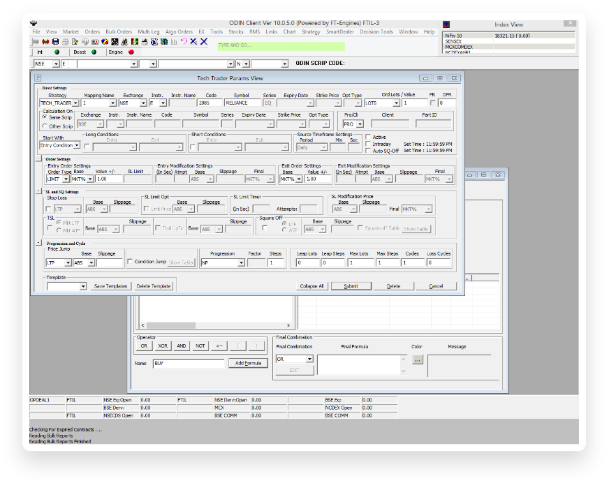Click the Collapse All button

(x=311, y=286)
